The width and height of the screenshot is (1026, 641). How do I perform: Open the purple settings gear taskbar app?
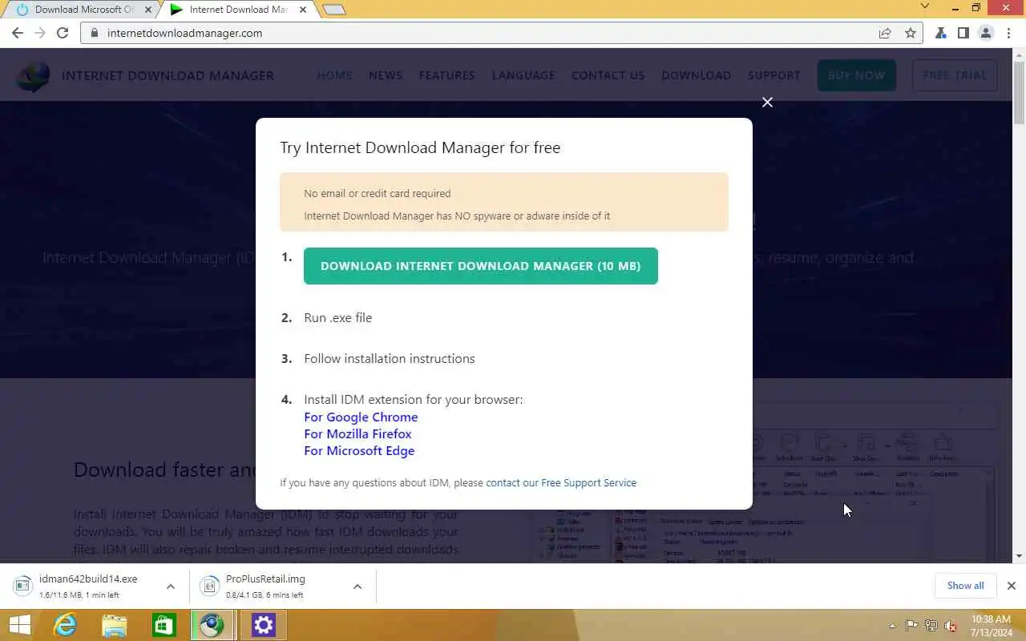tap(263, 625)
